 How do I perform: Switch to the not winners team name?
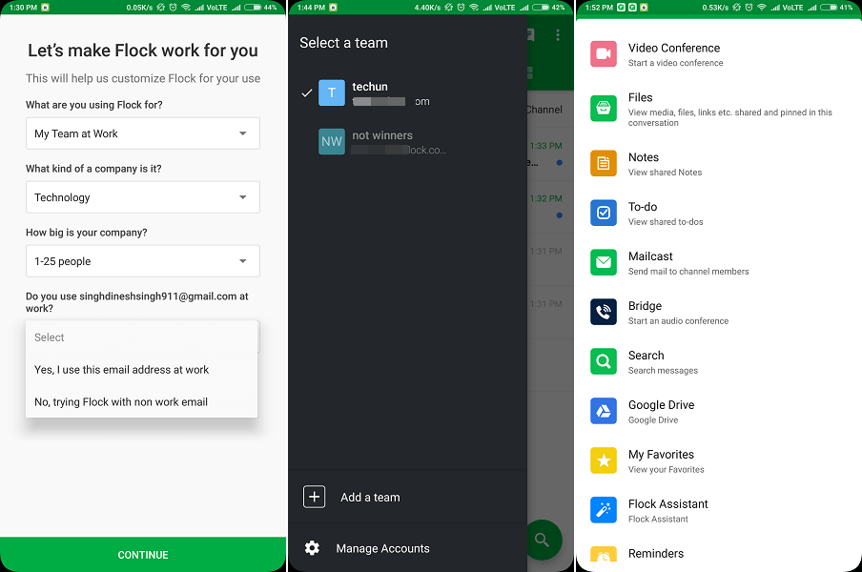(x=382, y=135)
